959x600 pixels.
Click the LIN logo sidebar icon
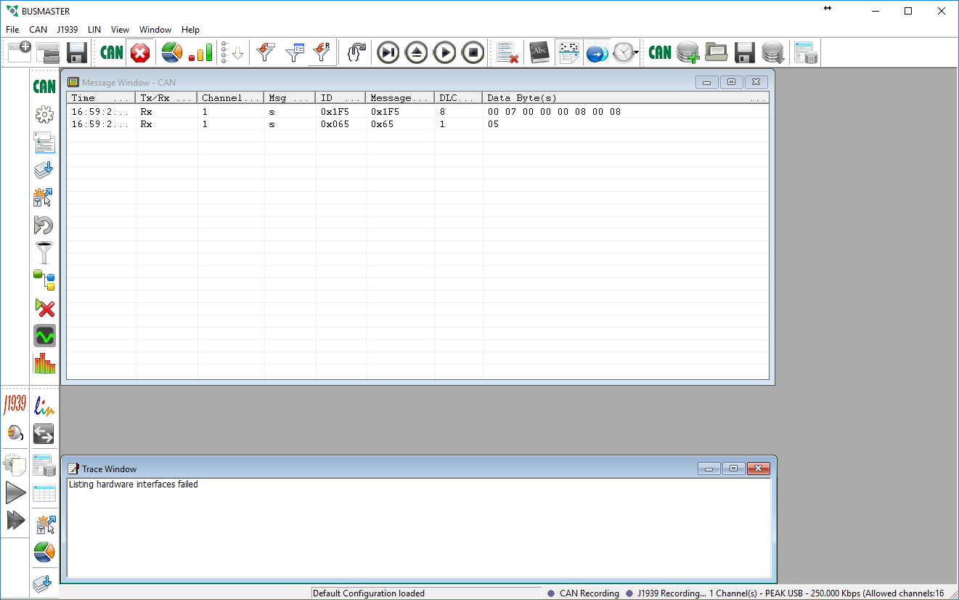click(x=45, y=407)
